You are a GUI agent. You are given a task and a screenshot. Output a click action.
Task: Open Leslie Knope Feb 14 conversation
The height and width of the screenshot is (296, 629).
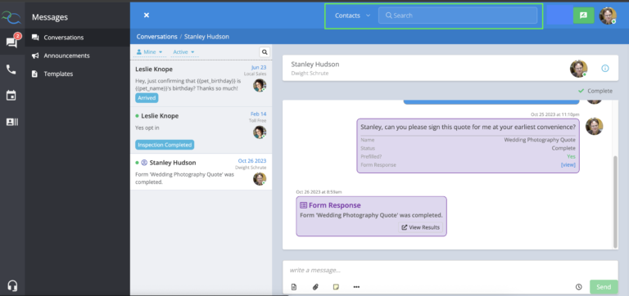(x=201, y=130)
